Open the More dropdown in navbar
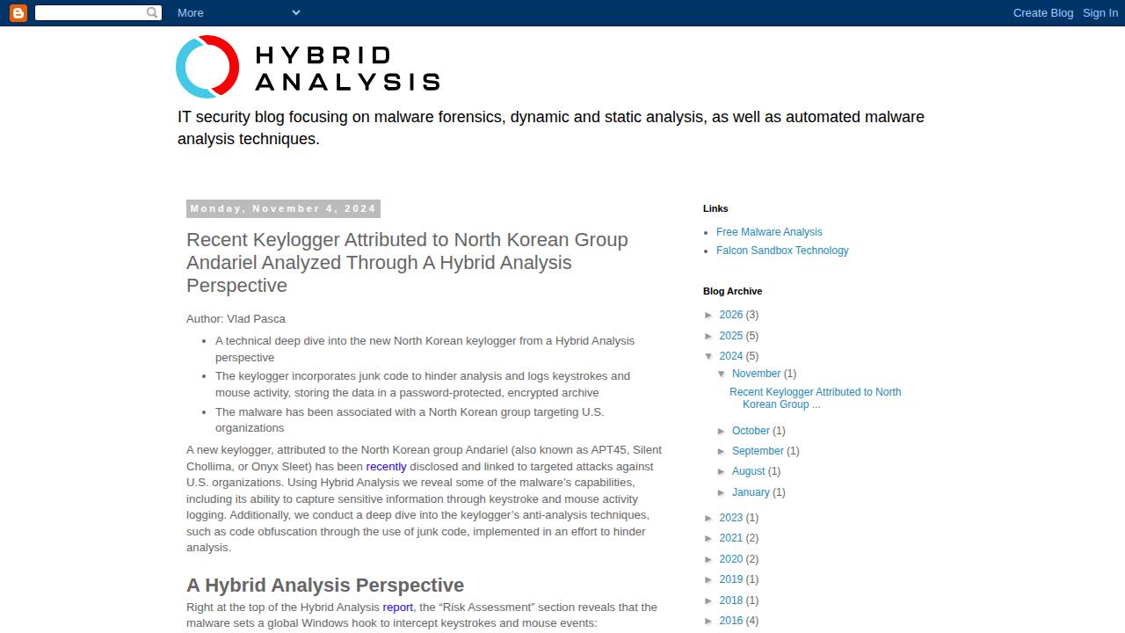The width and height of the screenshot is (1125, 633). 238,12
